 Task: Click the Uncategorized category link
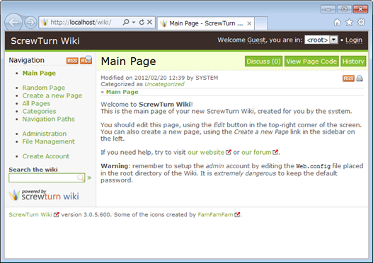click(164, 84)
